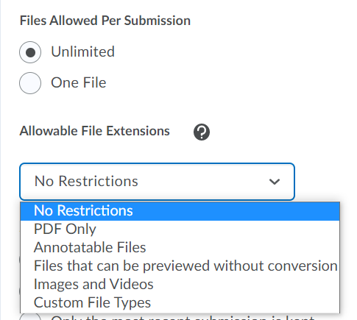Click the Allowable File Extensions heading
This screenshot has width=357, height=320.
pyautogui.click(x=94, y=131)
